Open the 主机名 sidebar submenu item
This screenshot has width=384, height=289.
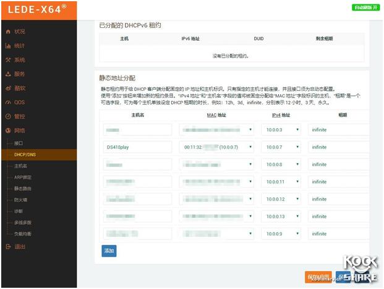click(20, 166)
